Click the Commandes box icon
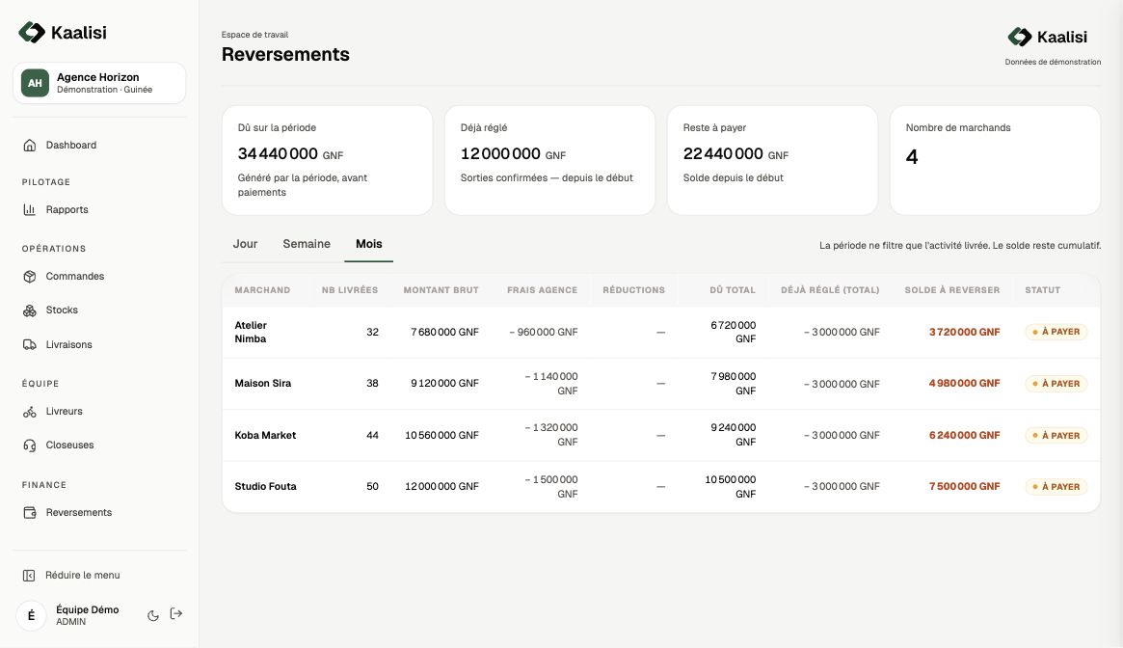Viewport: 1123px width, 648px height. [x=29, y=277]
